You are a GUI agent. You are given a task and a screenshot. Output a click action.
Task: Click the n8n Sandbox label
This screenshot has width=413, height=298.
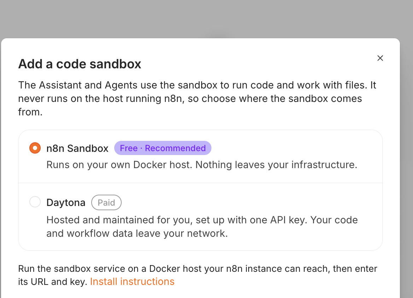(77, 148)
